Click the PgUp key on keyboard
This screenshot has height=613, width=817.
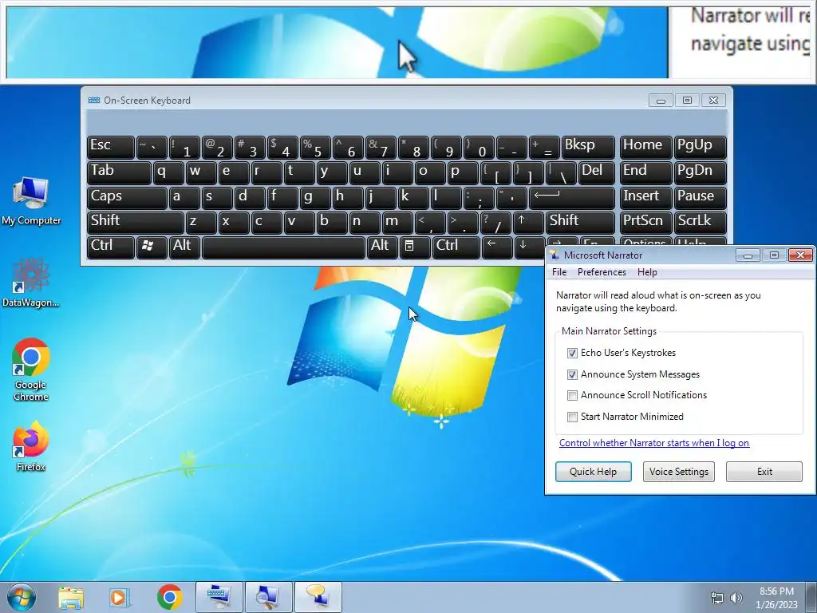[x=701, y=148]
